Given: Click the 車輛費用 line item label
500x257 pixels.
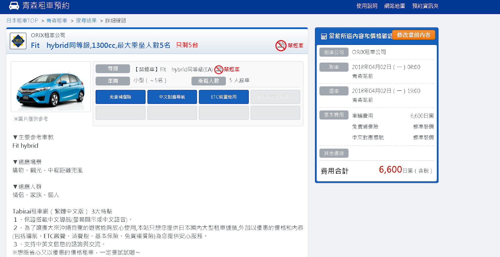Looking at the screenshot, I should (x=362, y=116).
